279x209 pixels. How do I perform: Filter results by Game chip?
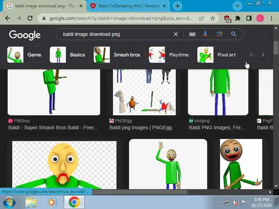click(27, 55)
